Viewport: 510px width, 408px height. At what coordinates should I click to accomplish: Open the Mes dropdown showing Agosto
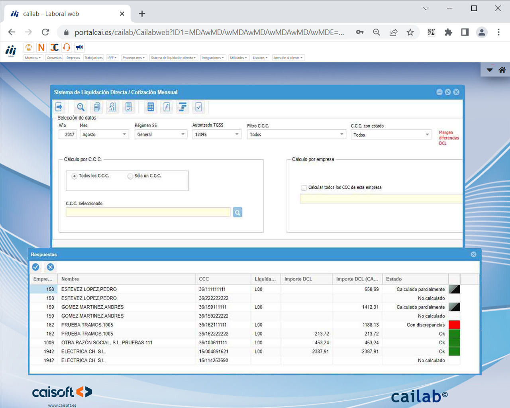(x=125, y=134)
